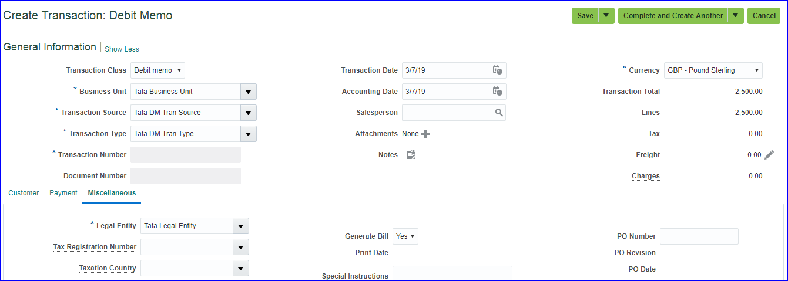788x281 pixels.
Task: Click the Show Less link
Action: pos(122,49)
